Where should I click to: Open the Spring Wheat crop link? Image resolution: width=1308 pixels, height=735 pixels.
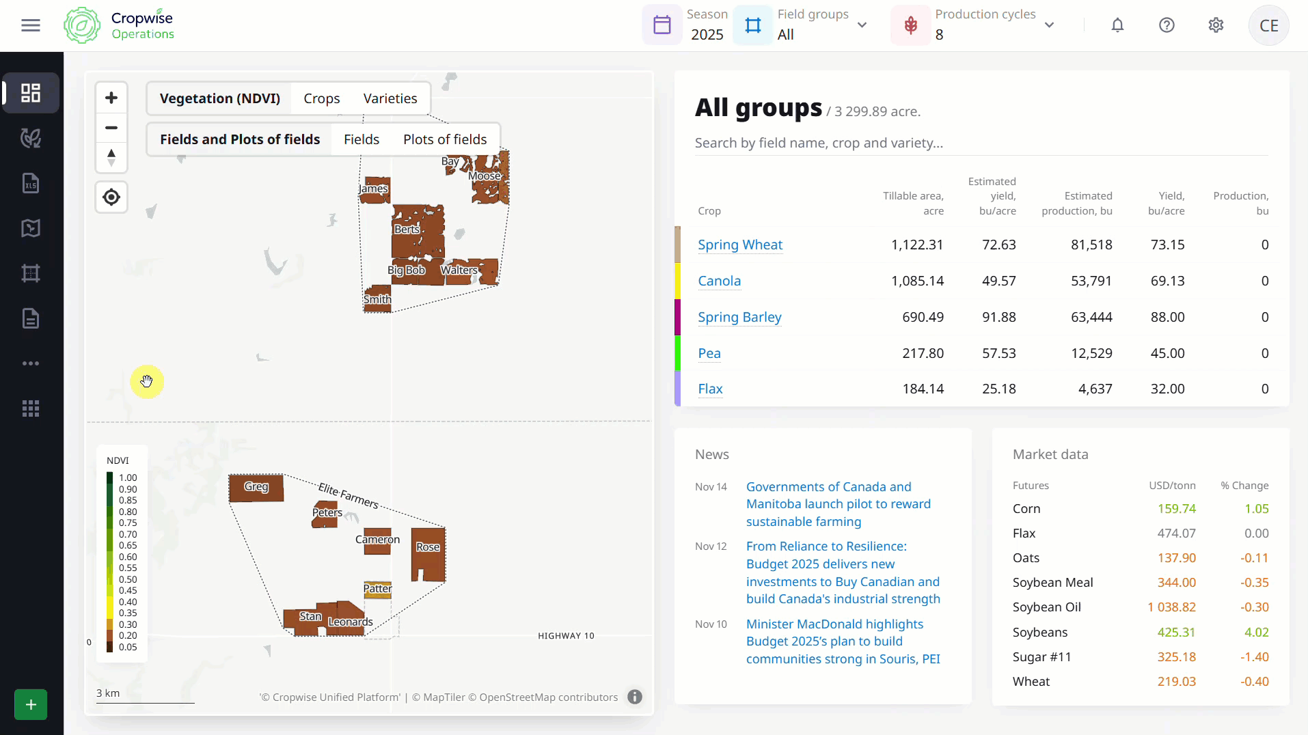tap(740, 245)
